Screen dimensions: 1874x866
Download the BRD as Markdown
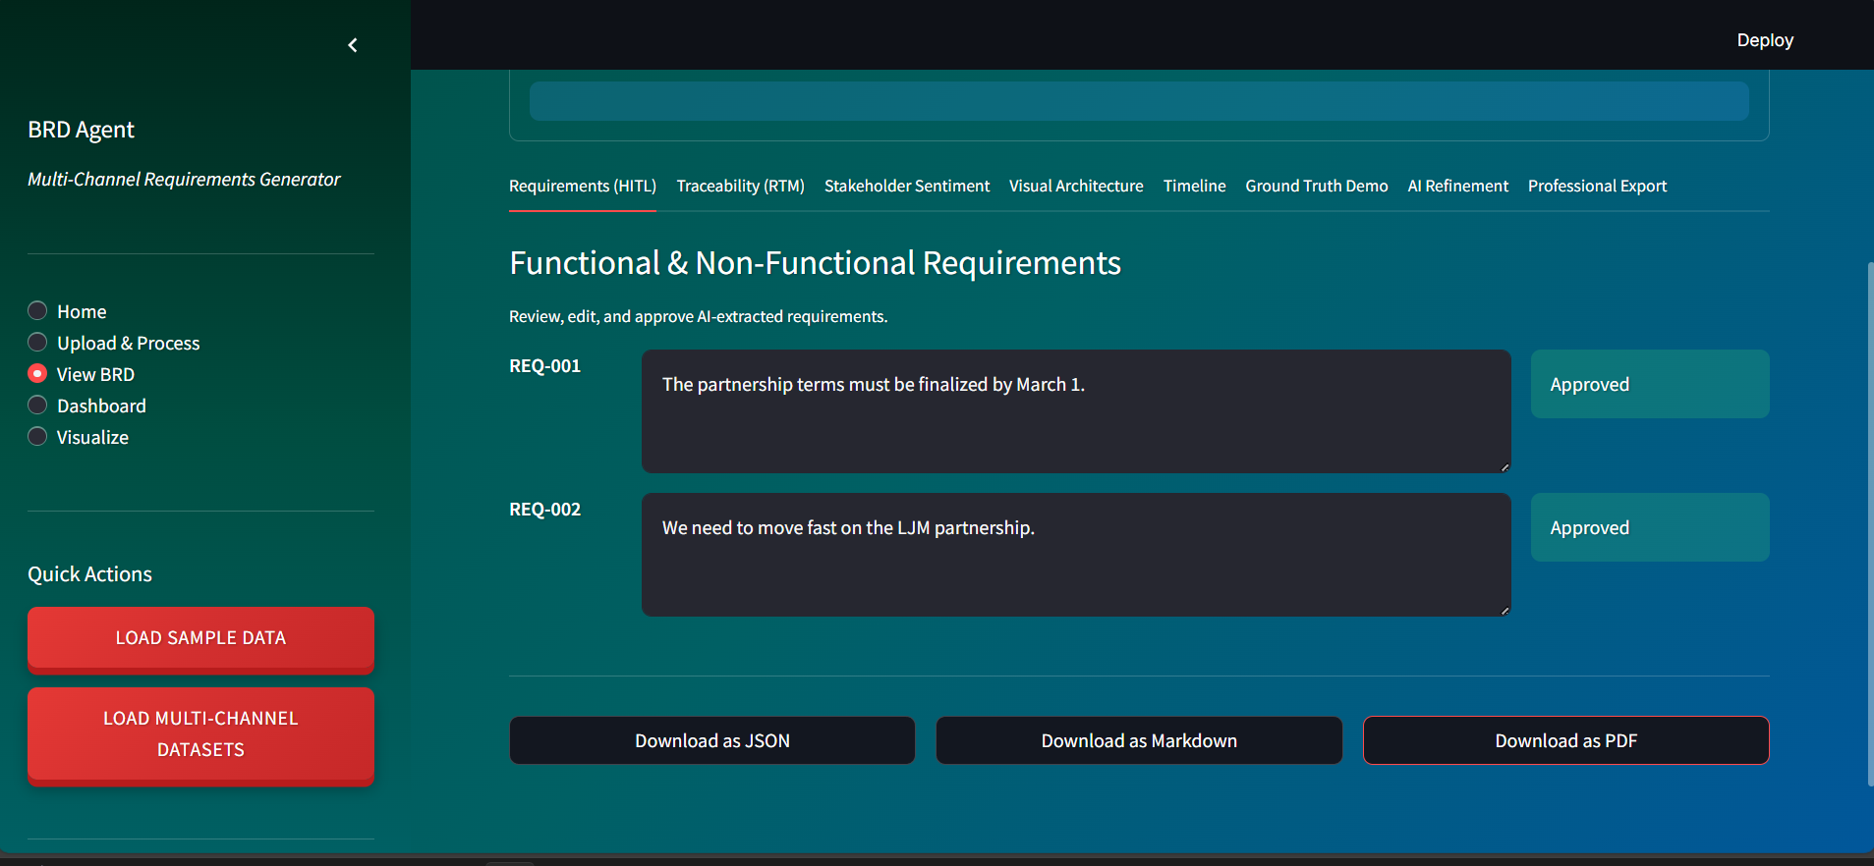point(1139,740)
